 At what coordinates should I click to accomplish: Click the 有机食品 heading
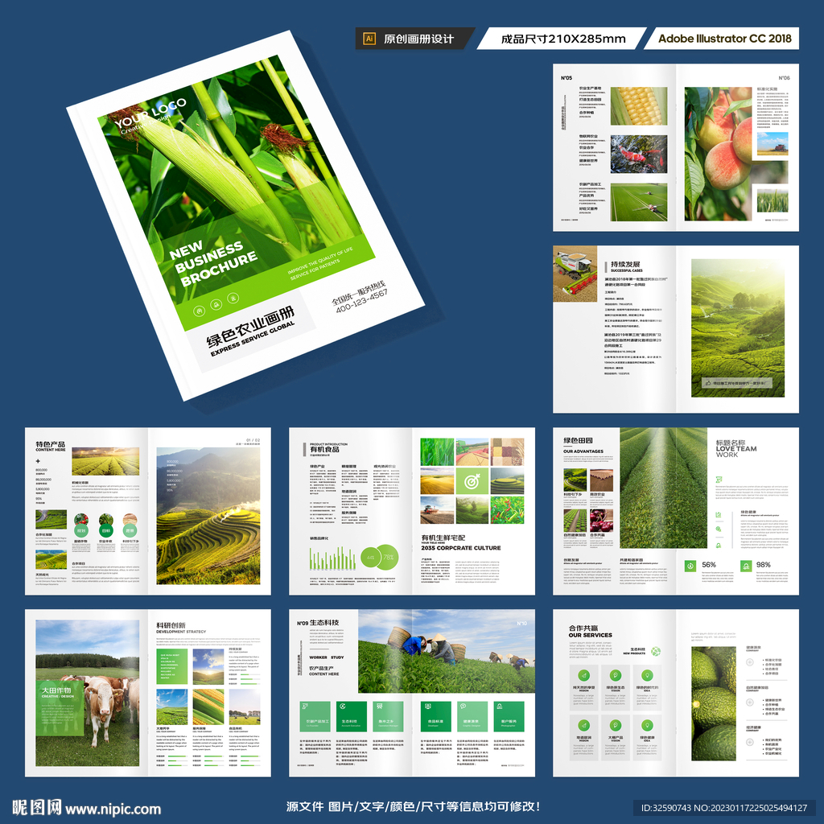click(324, 449)
